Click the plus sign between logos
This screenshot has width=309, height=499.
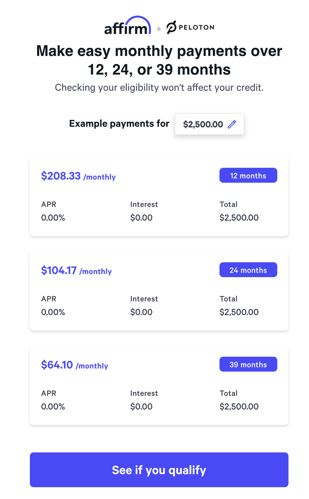(159, 29)
